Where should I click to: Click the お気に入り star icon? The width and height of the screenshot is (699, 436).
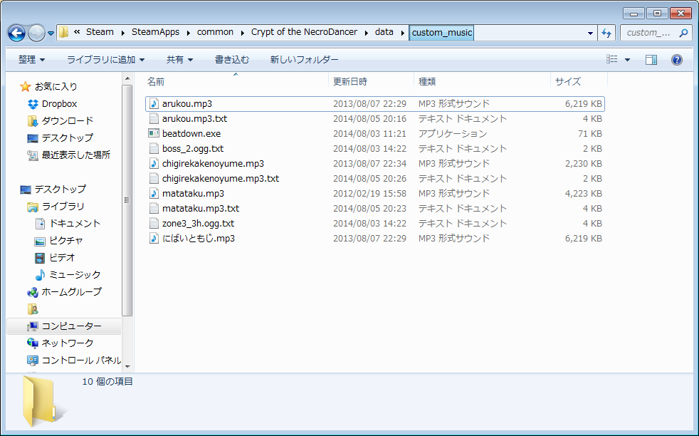(x=26, y=87)
